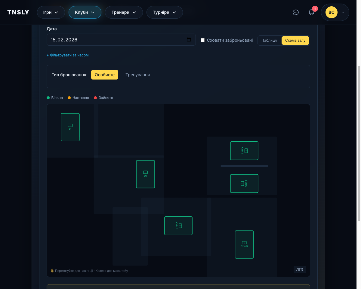Open the chat messages icon
This screenshot has height=289, width=361.
tap(296, 12)
